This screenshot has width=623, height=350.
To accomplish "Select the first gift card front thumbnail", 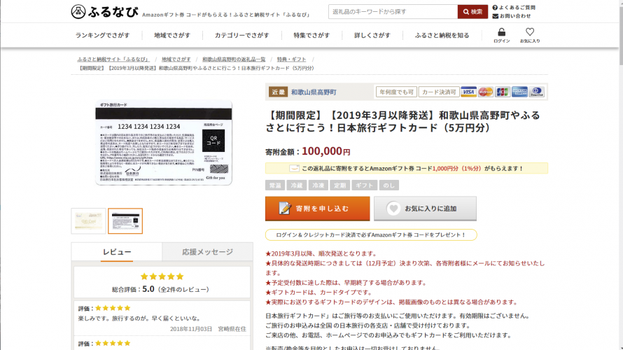I will click(88, 221).
